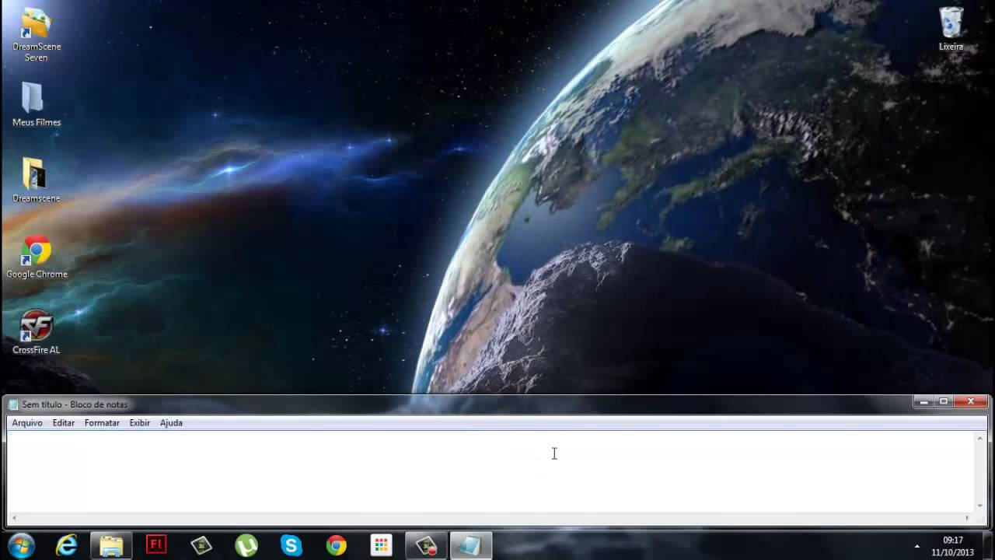995x560 pixels.
Task: Click the 'Sem título - Bloco de notas' title
Action: click(75, 404)
